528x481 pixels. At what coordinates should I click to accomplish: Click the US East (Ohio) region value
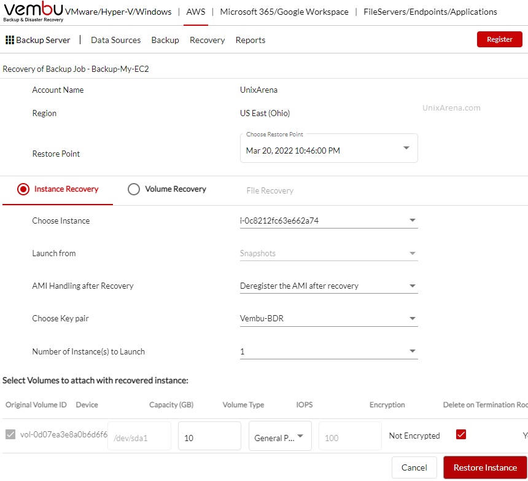pyautogui.click(x=265, y=113)
